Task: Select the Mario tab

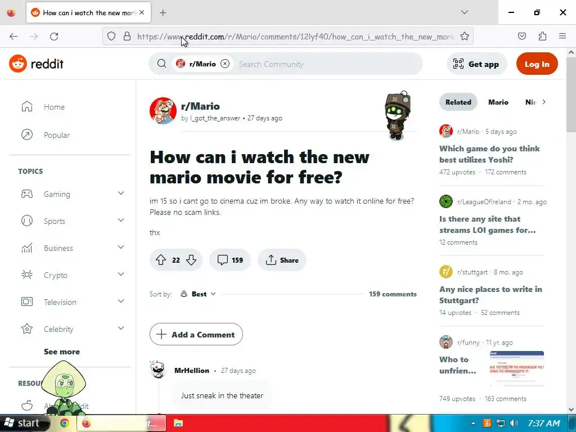Action: click(x=498, y=102)
